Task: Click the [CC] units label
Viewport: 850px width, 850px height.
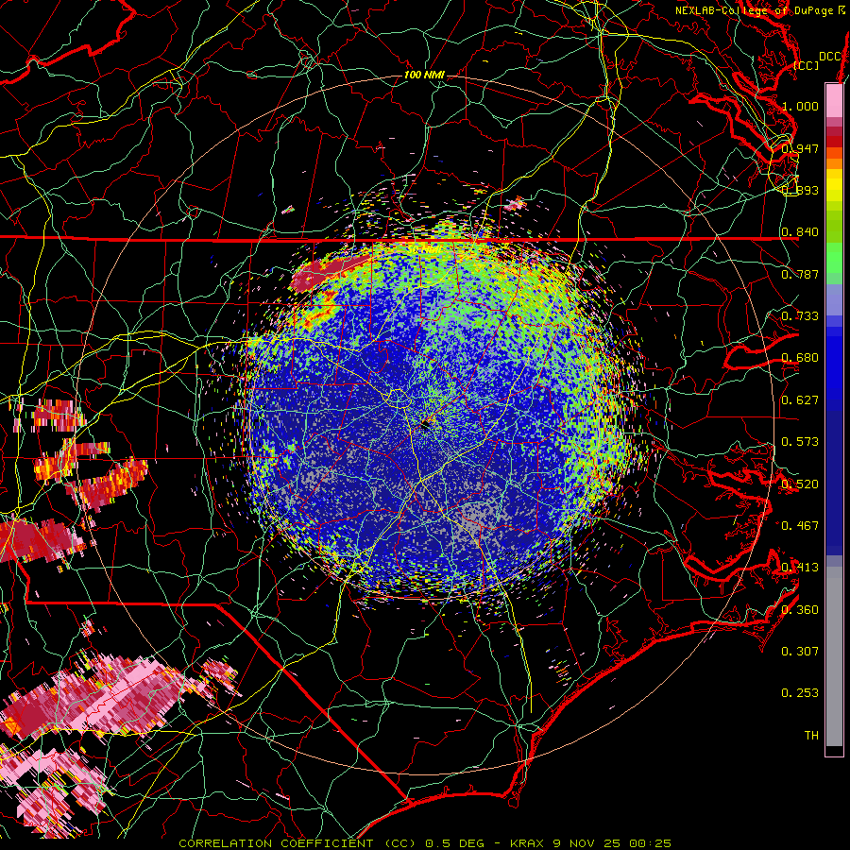Action: [807, 65]
